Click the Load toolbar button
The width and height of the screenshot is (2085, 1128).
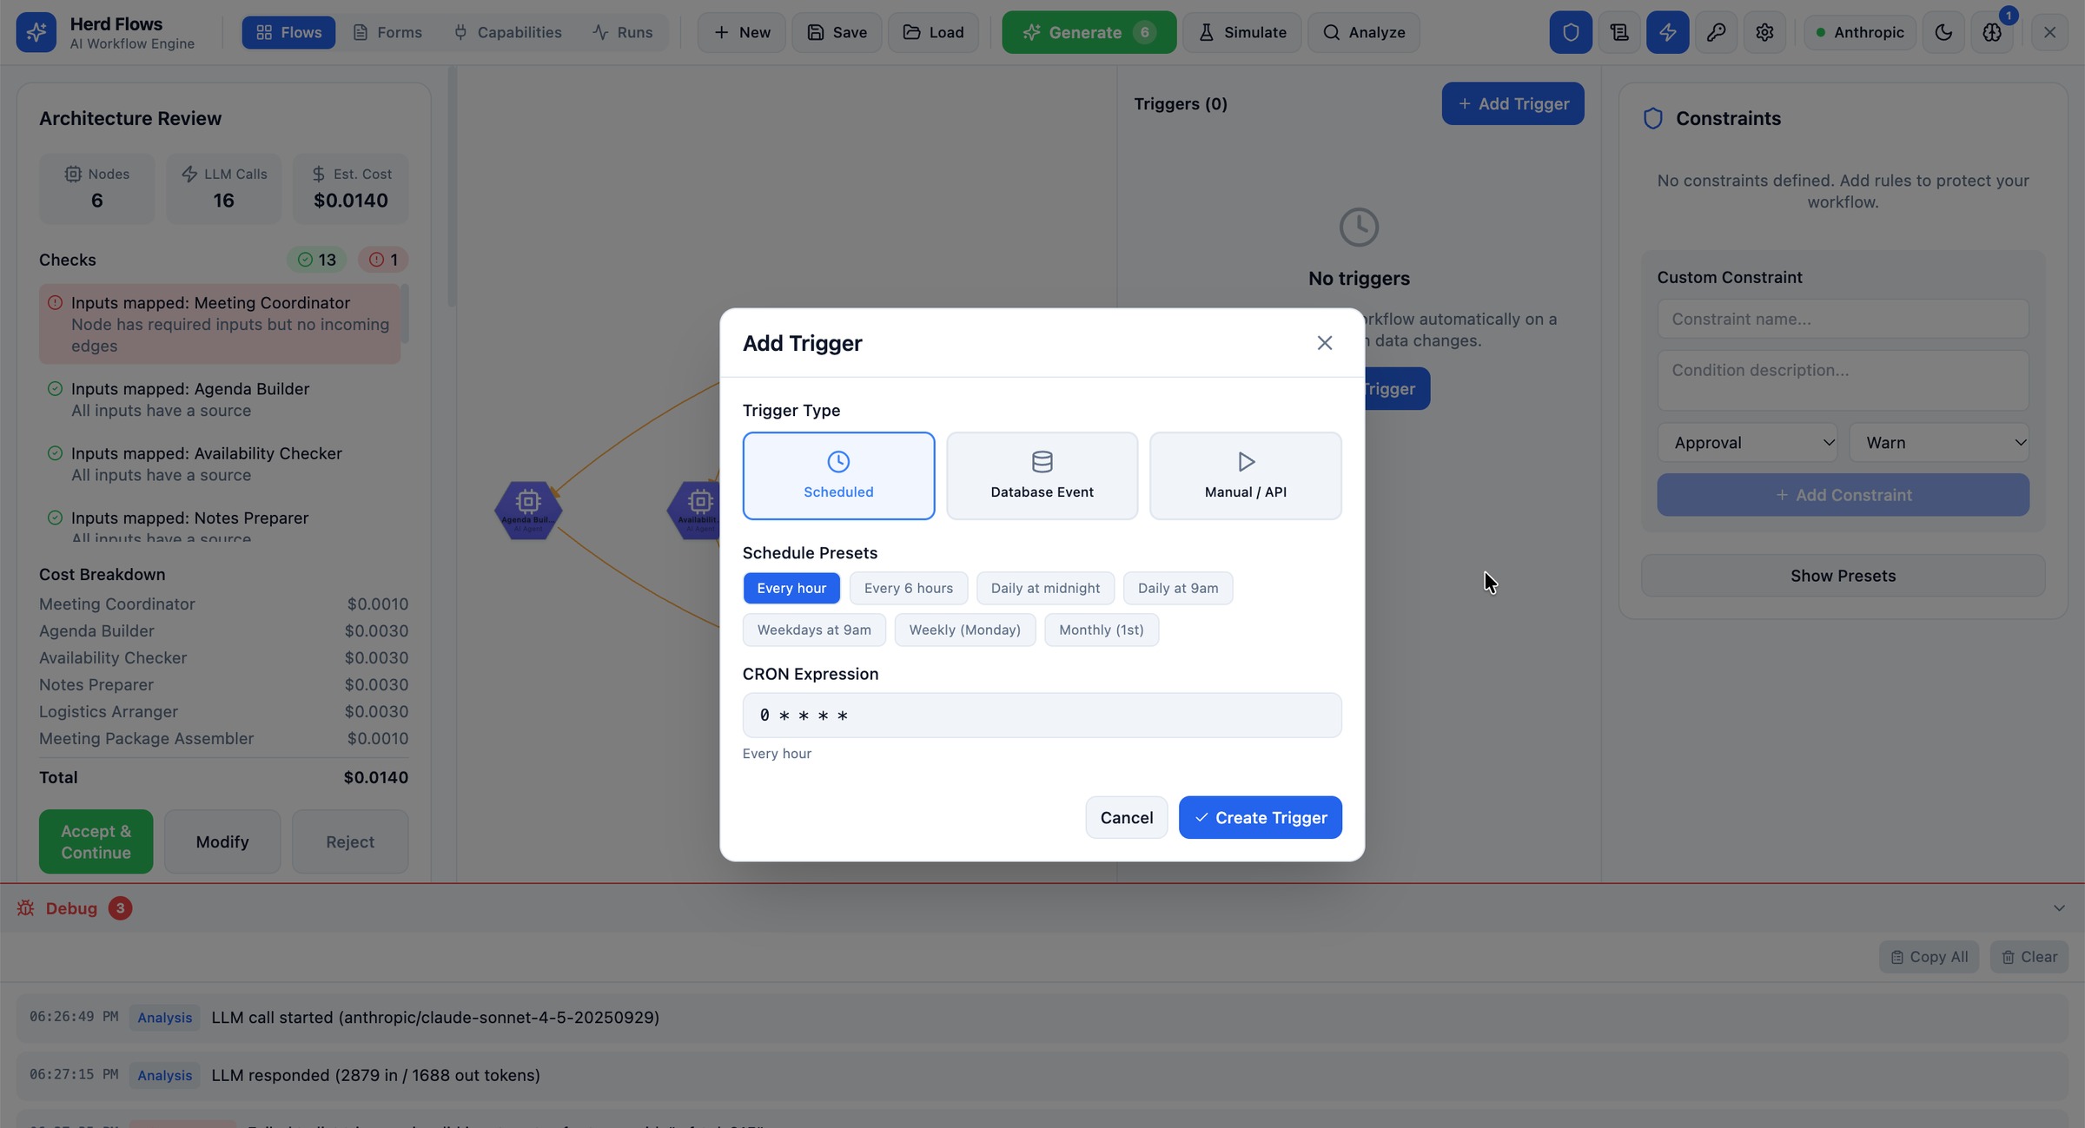[x=933, y=32]
